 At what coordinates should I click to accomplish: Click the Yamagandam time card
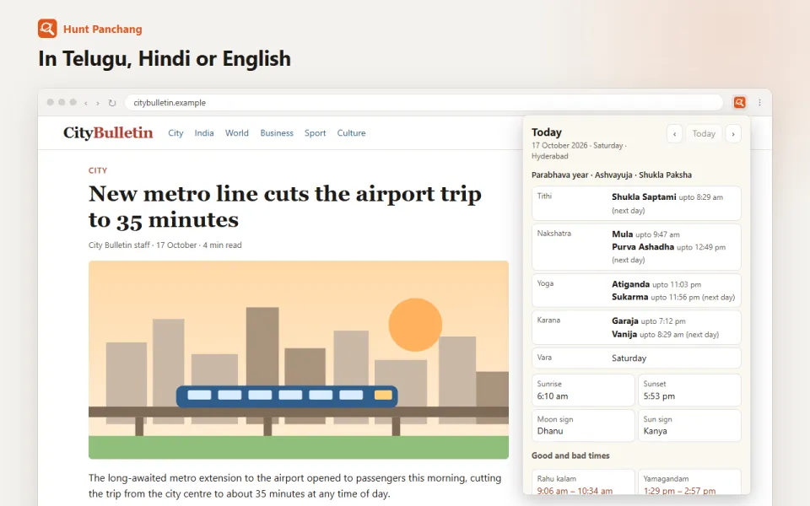(689, 482)
